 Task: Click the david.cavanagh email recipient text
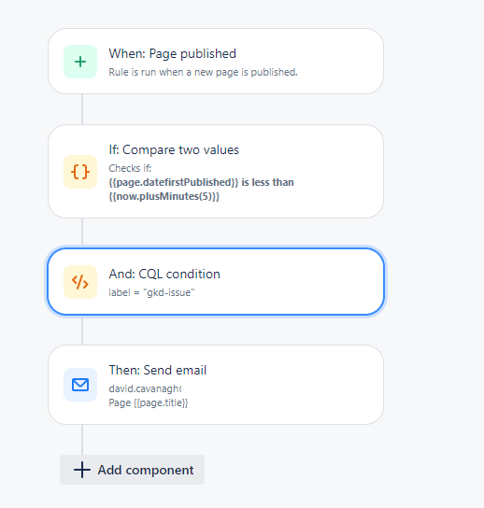pyautogui.click(x=145, y=388)
